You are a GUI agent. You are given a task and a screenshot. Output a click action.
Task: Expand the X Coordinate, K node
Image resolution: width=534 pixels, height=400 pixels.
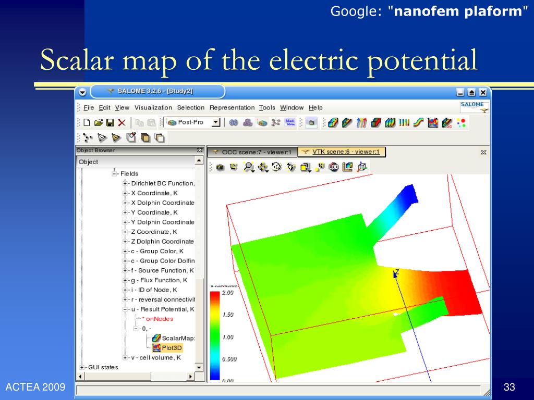(125, 193)
